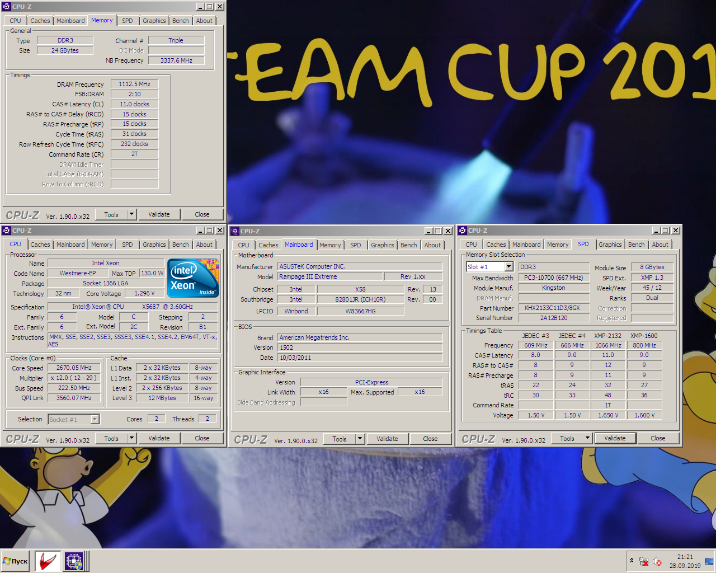Click the Intel Xeon inside logo
Image resolution: width=716 pixels, height=573 pixels.
tap(194, 278)
